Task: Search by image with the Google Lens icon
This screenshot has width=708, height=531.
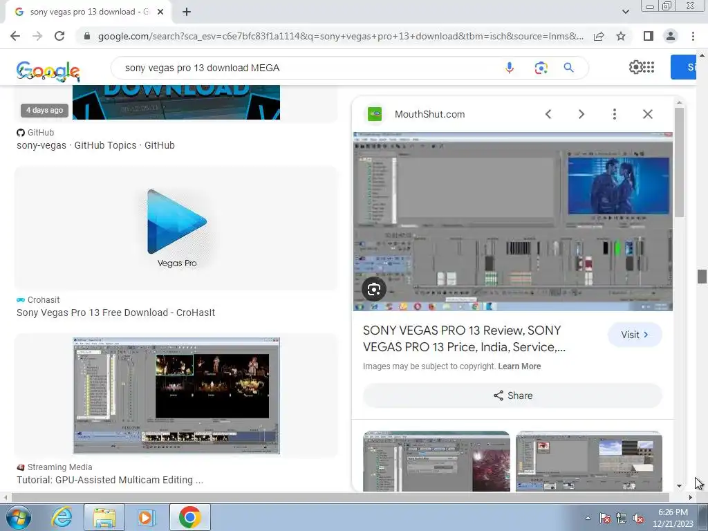Action: pos(541,68)
